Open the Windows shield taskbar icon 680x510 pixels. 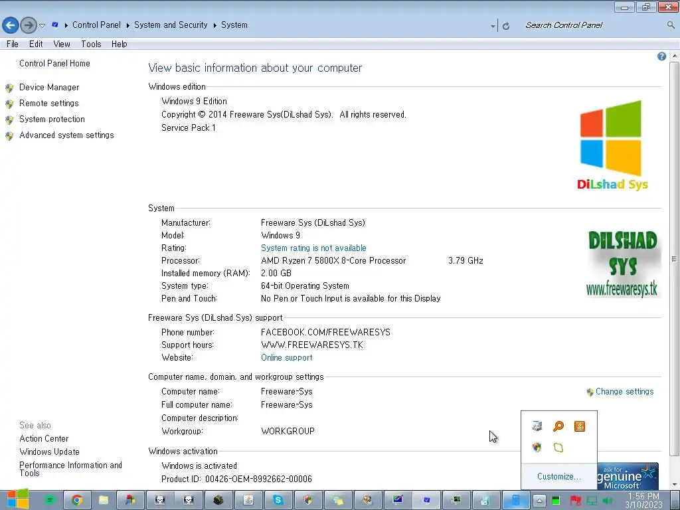pos(308,501)
